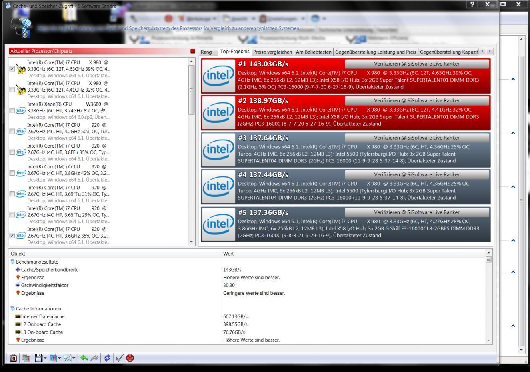Click Verifizieren button for result #4 137.44GB/s
The width and height of the screenshot is (530, 372).
[x=417, y=175]
